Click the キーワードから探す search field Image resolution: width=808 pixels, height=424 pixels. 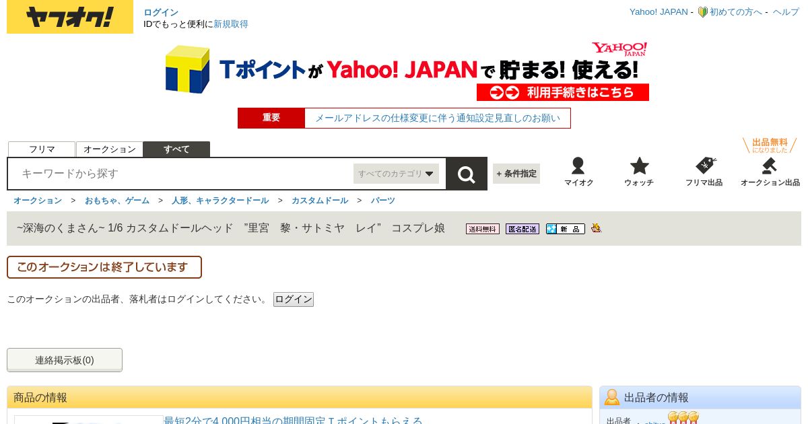(182, 174)
